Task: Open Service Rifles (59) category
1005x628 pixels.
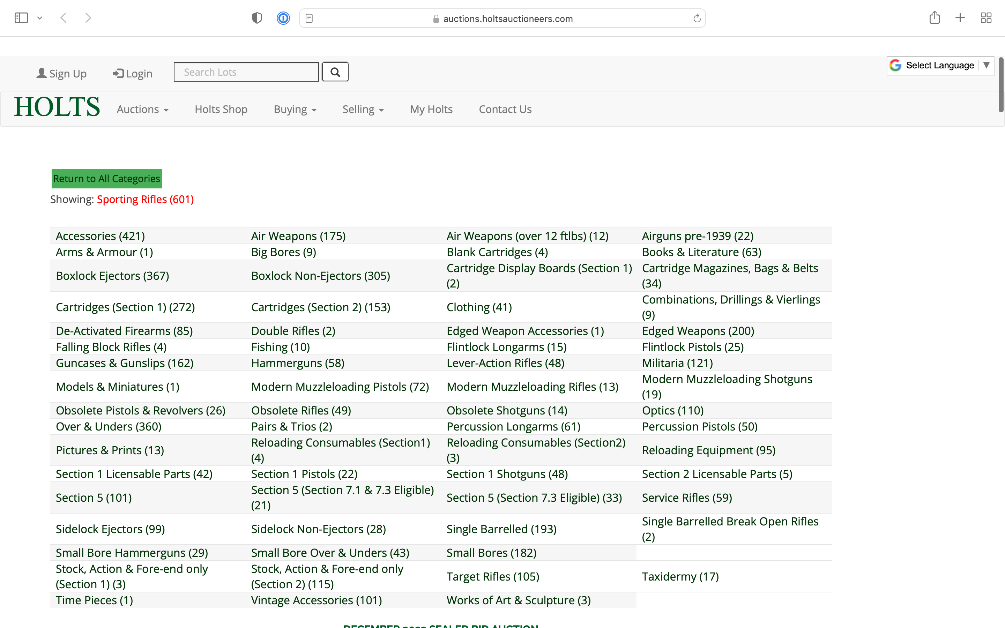Action: click(x=687, y=498)
